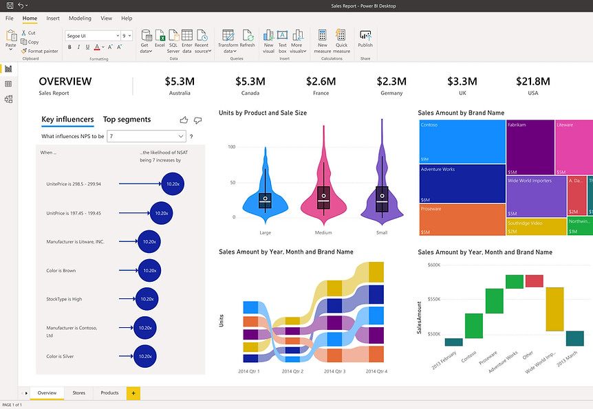Open the Insert ribbon tab
The width and height of the screenshot is (593, 409).
pyautogui.click(x=53, y=18)
